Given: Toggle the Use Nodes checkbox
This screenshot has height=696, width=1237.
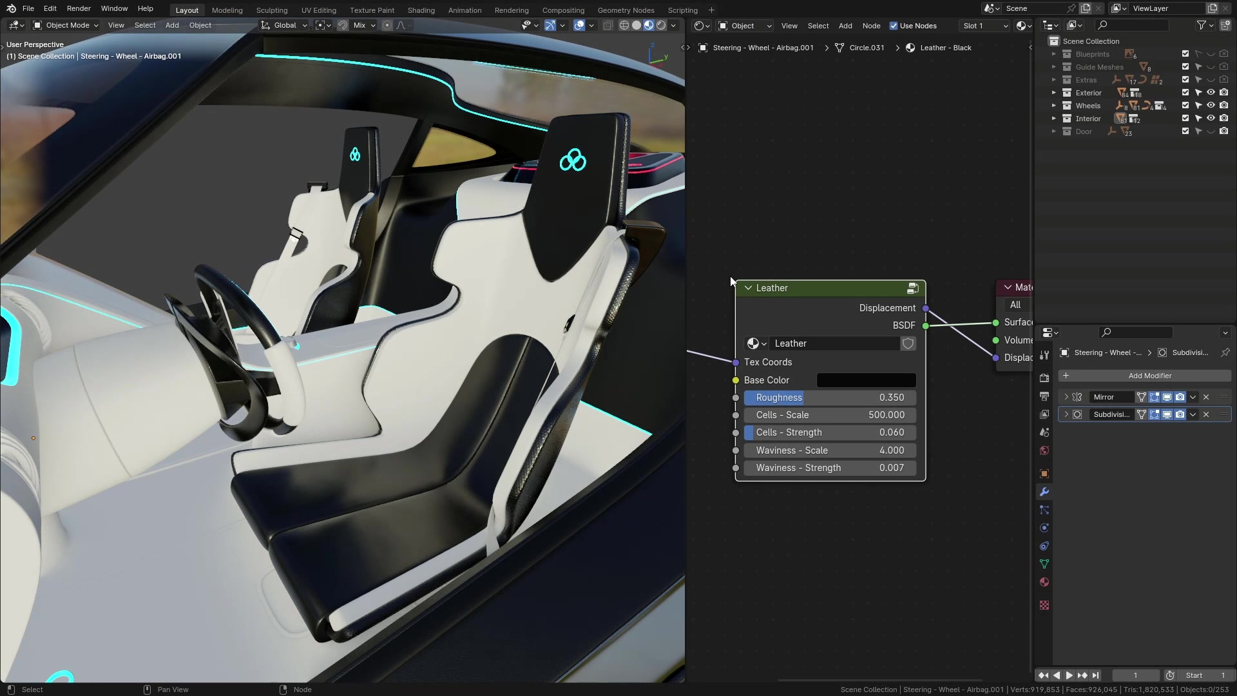Looking at the screenshot, I should [894, 26].
